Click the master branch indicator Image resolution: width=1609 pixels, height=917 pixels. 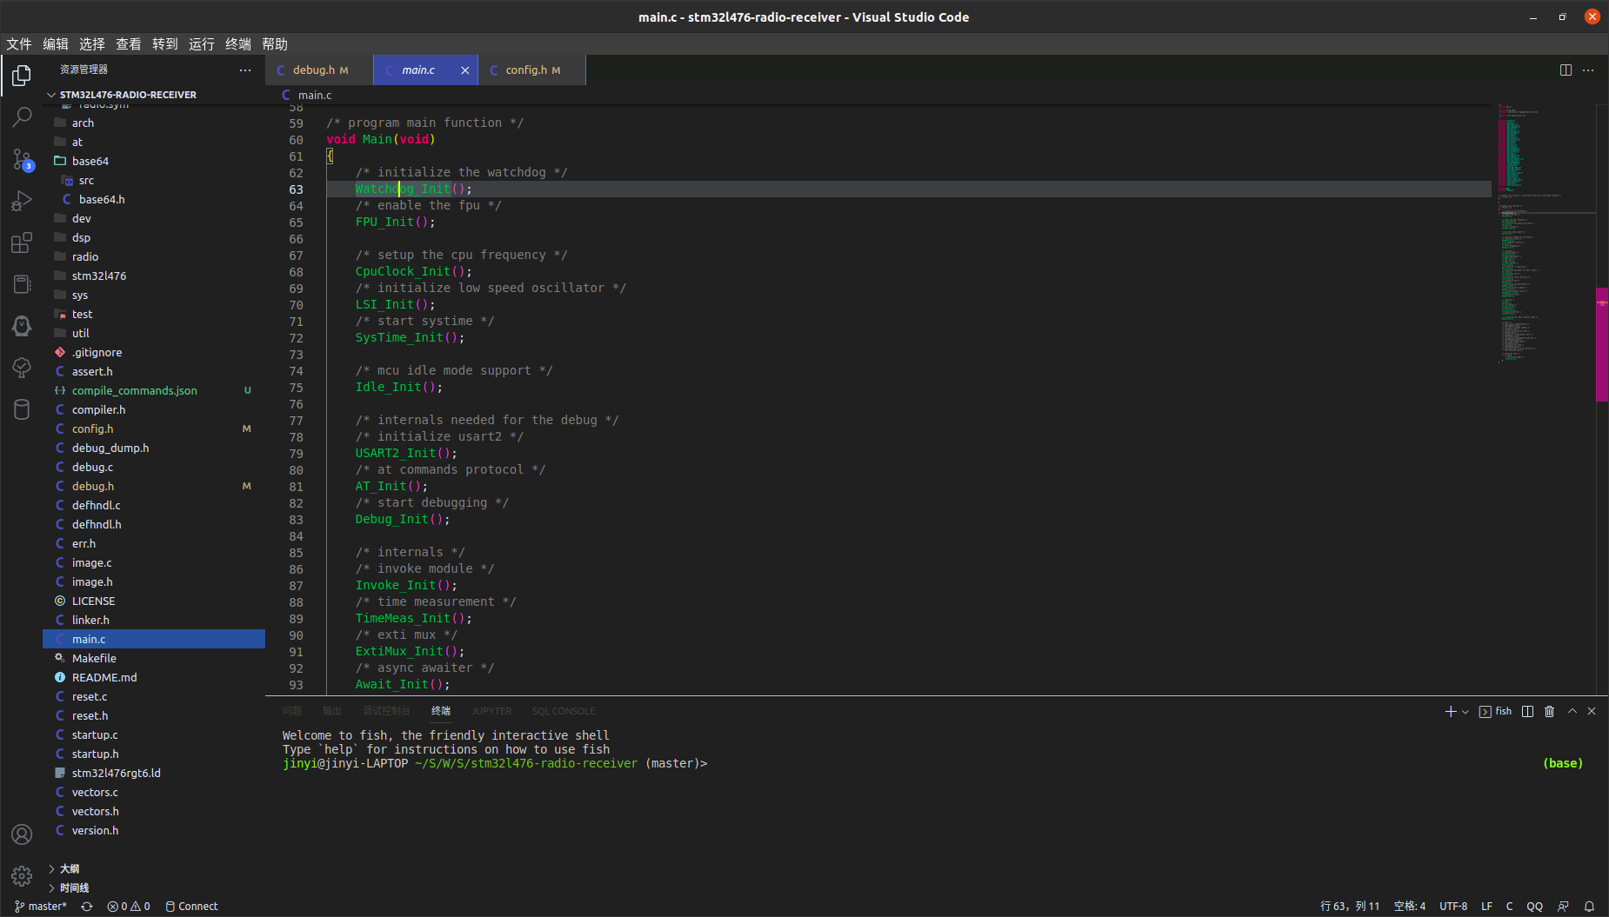41,907
